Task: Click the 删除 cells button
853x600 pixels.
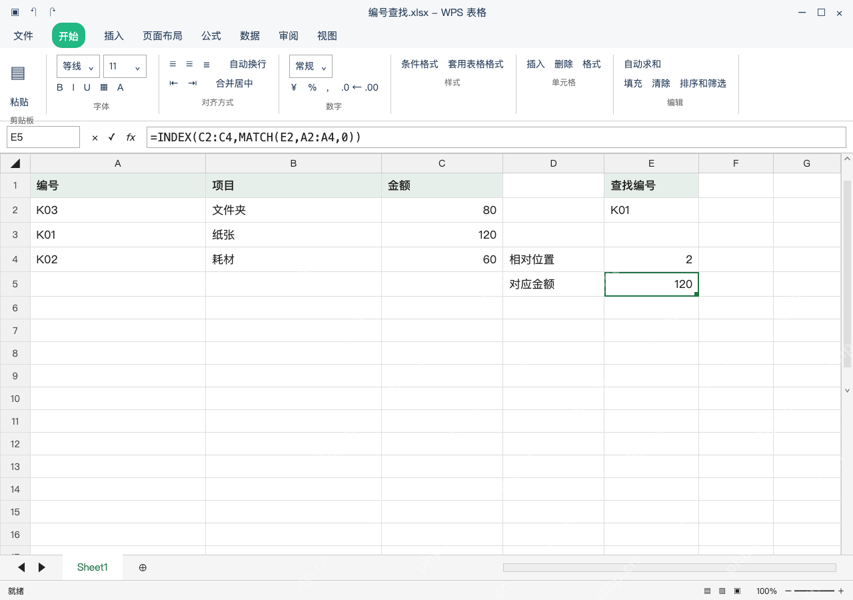Action: coord(564,64)
